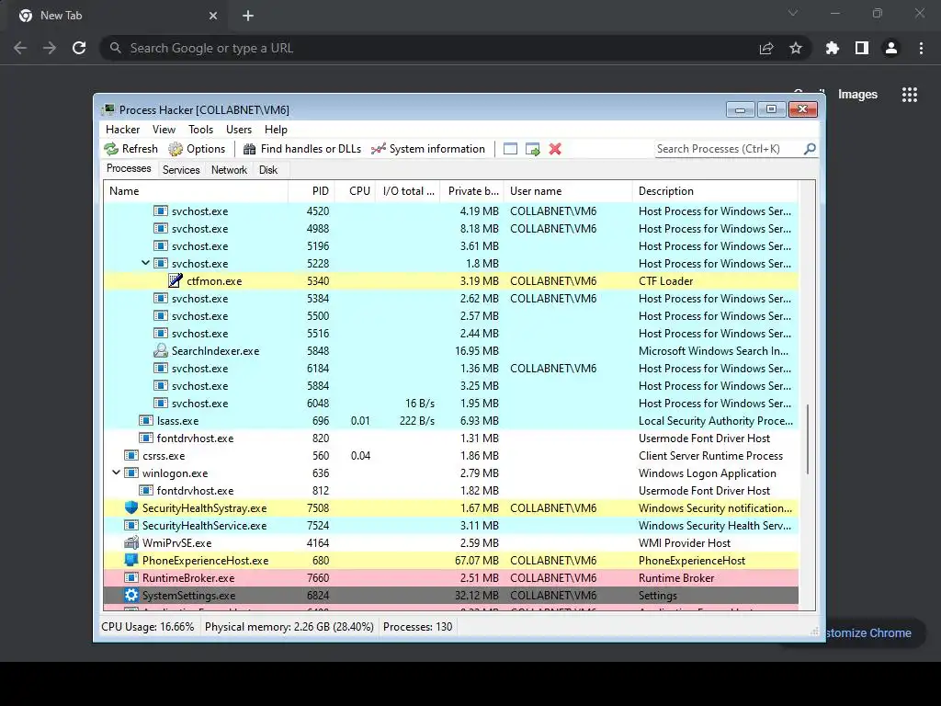Sort by the Description column header
Screen dimensions: 941x706
coord(715,191)
